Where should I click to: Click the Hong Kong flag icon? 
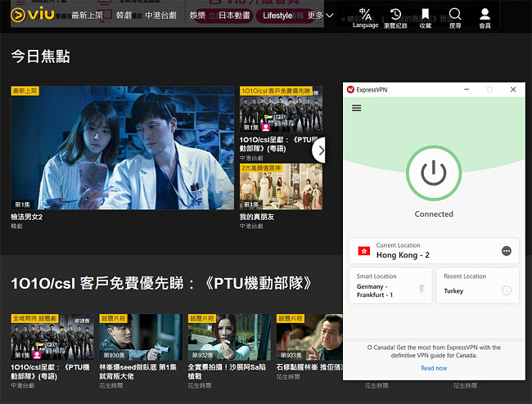[x=364, y=251]
